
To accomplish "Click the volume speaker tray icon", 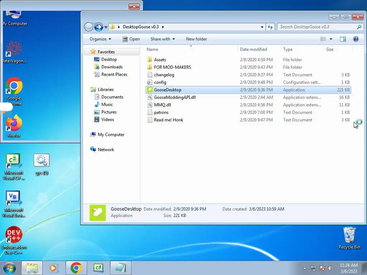I will pos(331,268).
